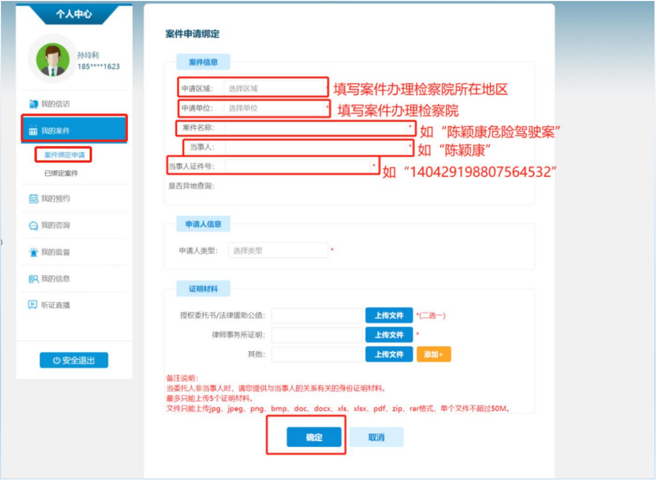Screen dimensions: 656x480
Task: Click 上传文件 for 律师事务所证明
Action: point(389,335)
